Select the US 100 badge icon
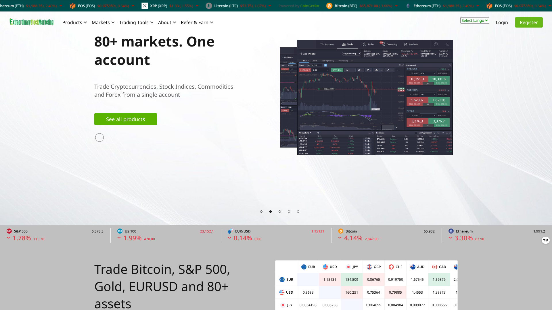552x310 pixels. (x=120, y=231)
